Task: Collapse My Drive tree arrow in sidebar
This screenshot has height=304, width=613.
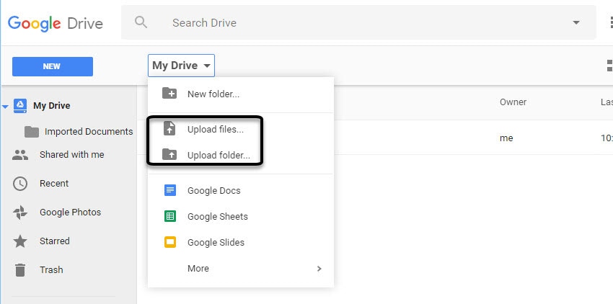Action: pos(5,107)
